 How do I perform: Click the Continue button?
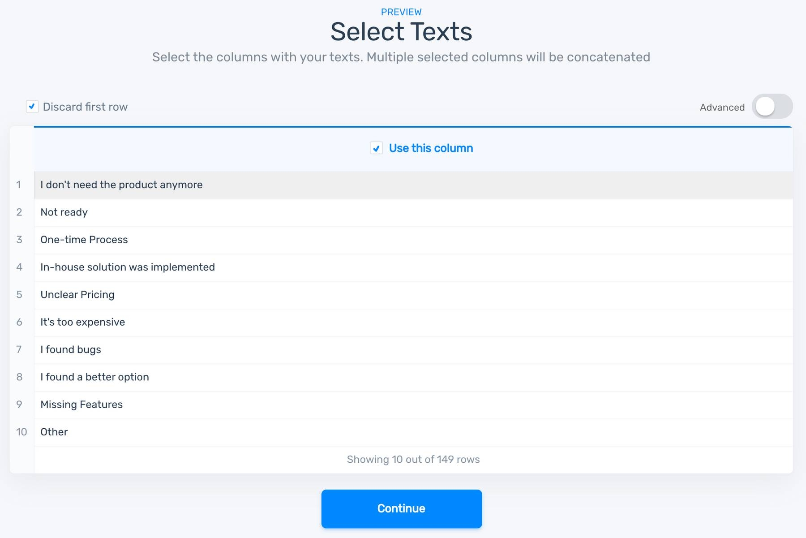[x=401, y=508]
